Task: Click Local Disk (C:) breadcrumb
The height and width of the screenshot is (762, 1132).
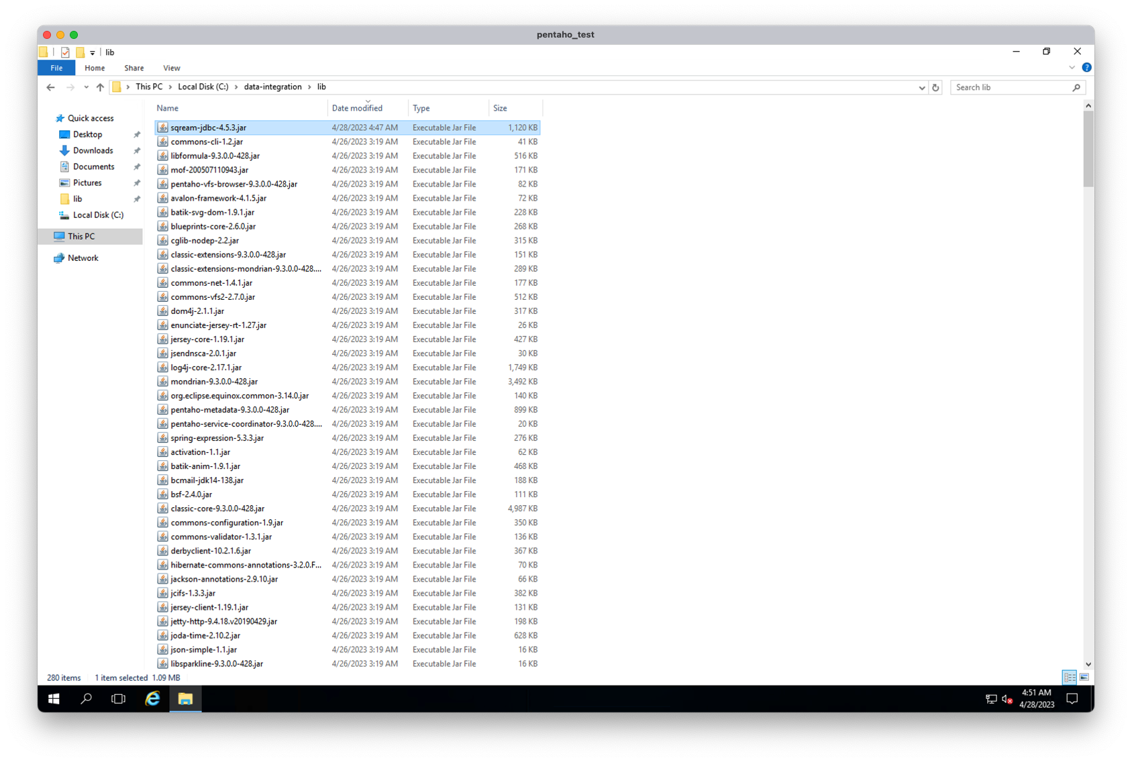Action: pyautogui.click(x=203, y=87)
